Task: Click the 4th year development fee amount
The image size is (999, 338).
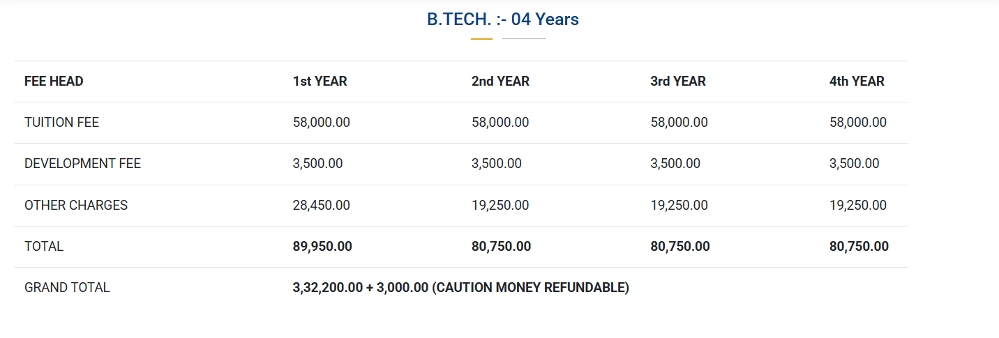Action: [x=854, y=164]
